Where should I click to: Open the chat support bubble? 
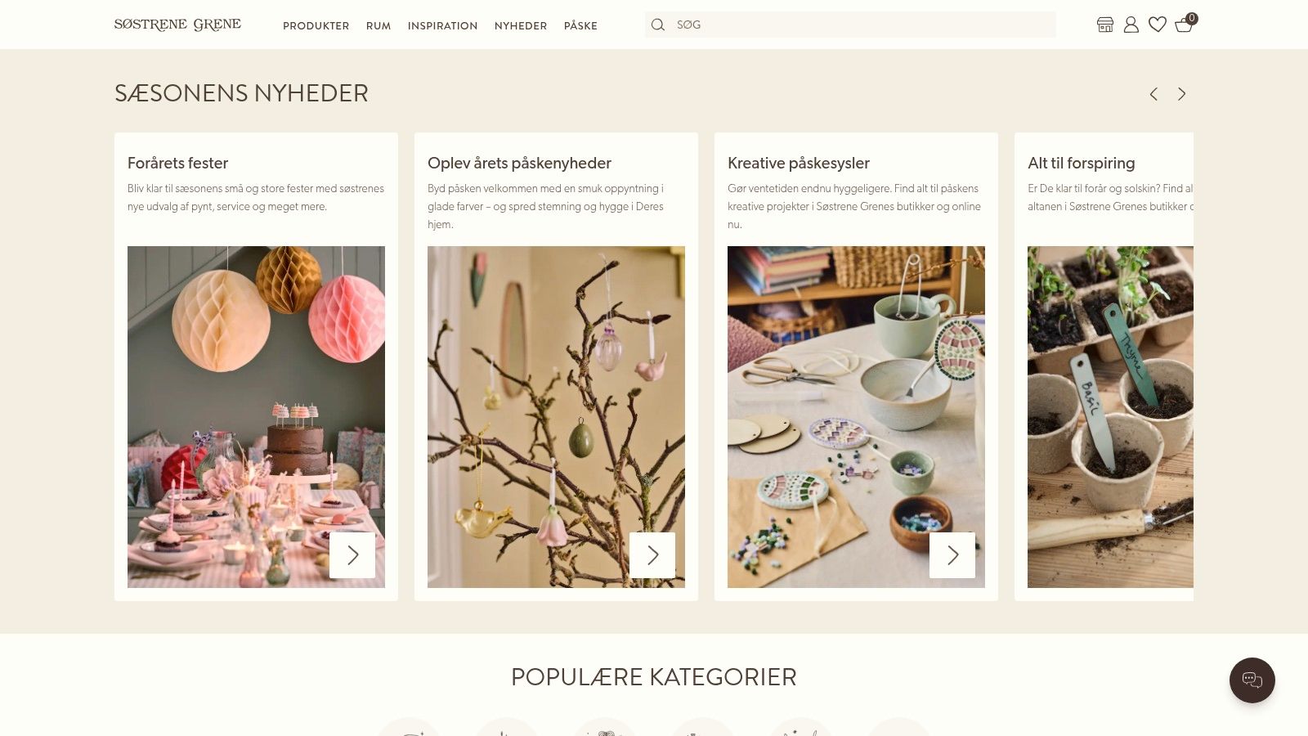click(x=1252, y=680)
